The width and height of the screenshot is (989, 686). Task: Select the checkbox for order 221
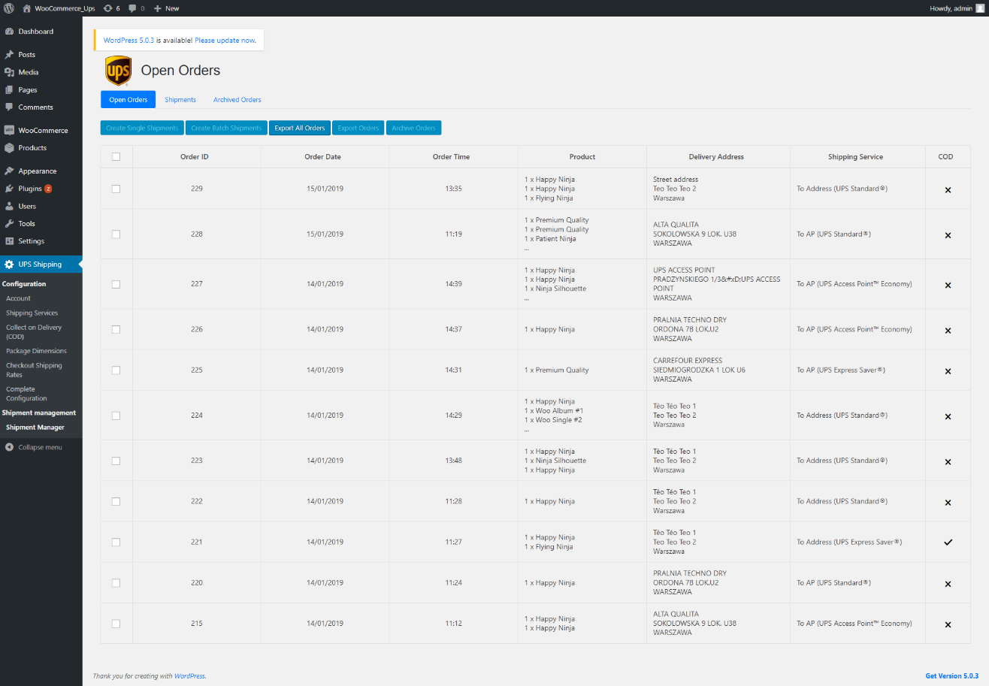pos(116,542)
